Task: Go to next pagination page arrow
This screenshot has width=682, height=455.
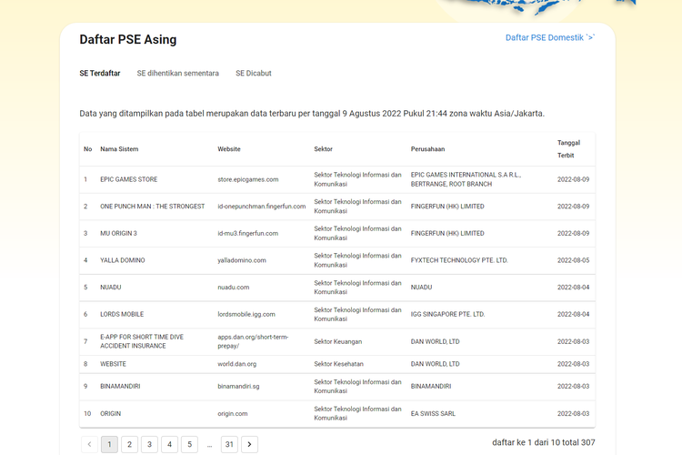Action: point(249,444)
